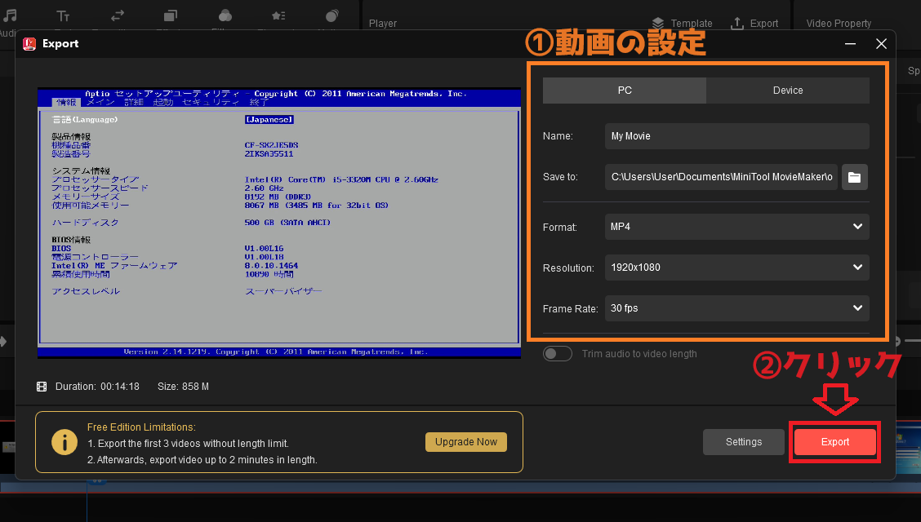Open the Elements star icon in main window

pyautogui.click(x=278, y=15)
